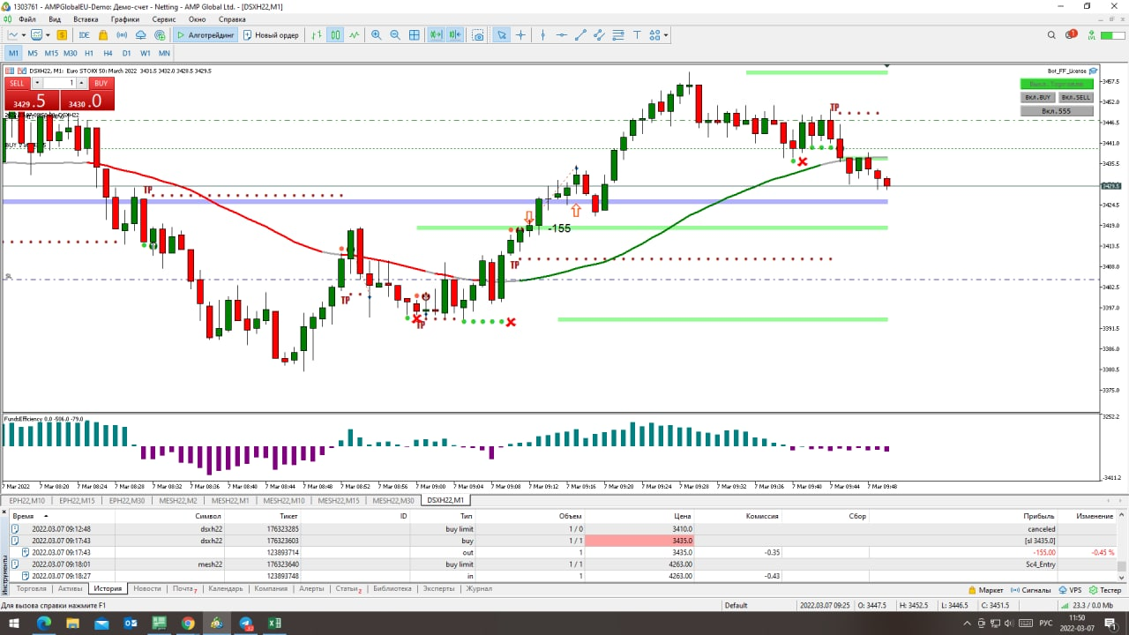Screen dimensions: 1129x635
Task: Zoom out on the chart
Action: coord(395,35)
